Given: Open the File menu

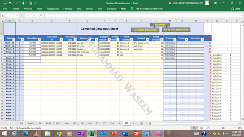Looking at the screenshot, I should click(x=5, y=9).
